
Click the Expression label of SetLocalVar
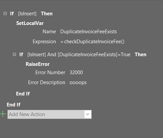coord(44,42)
